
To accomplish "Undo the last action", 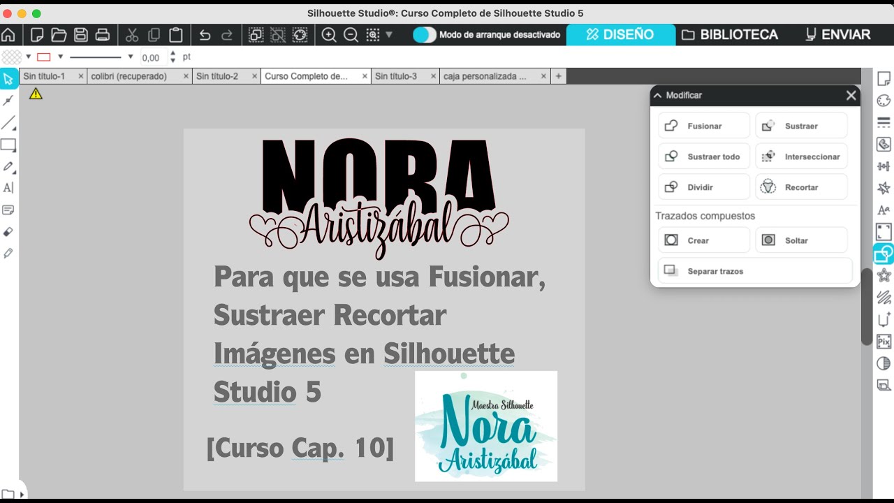I will coord(205,34).
